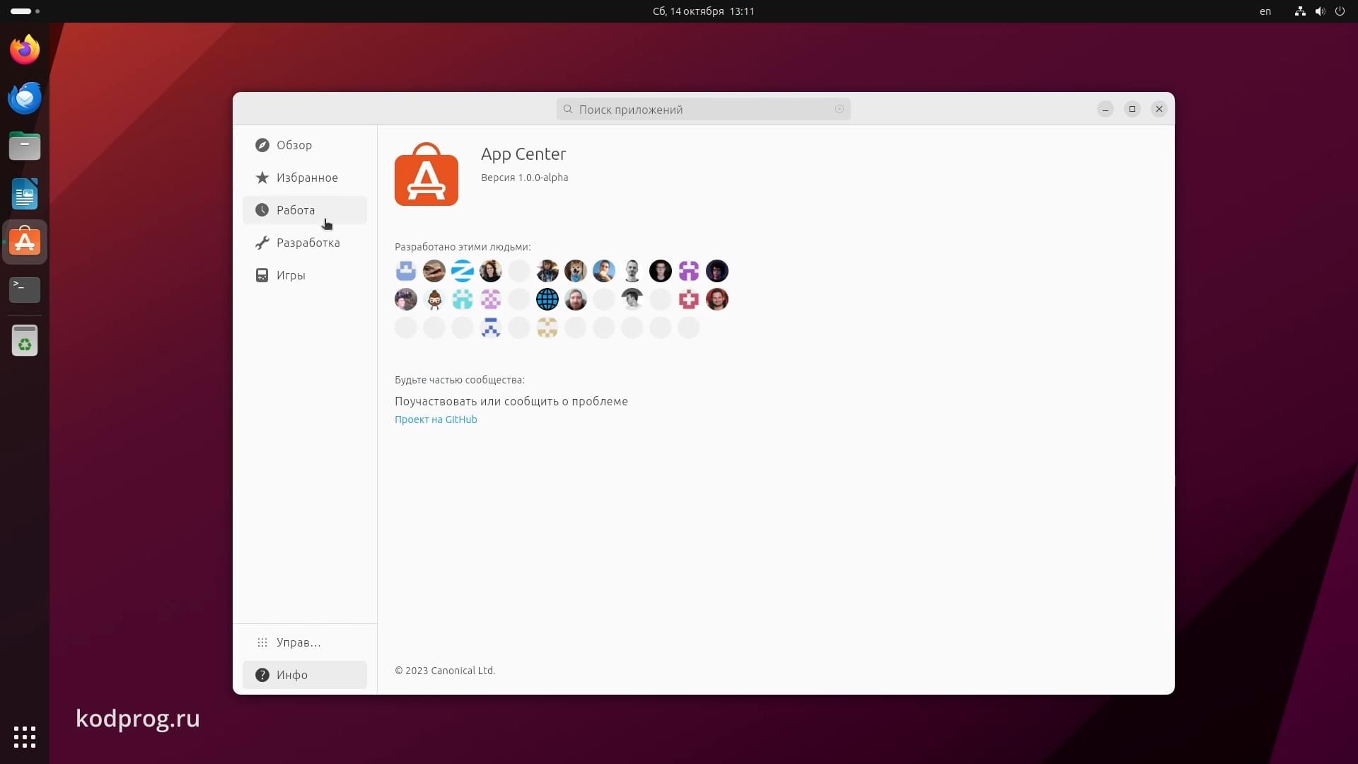Select the blue Z logo contributor avatar

point(463,271)
